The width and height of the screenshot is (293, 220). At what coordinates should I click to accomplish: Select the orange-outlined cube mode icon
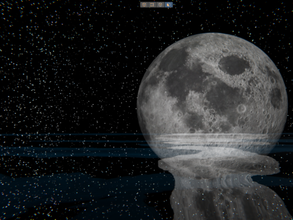click(144, 5)
